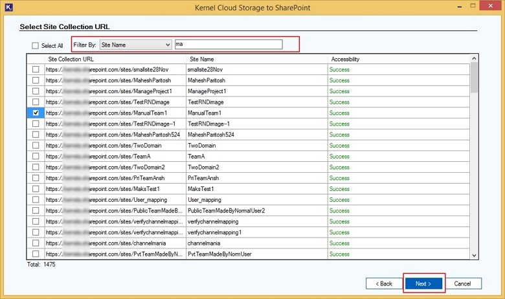Sort by Site Collection URL column header
This screenshot has height=299, width=505.
[x=115, y=60]
